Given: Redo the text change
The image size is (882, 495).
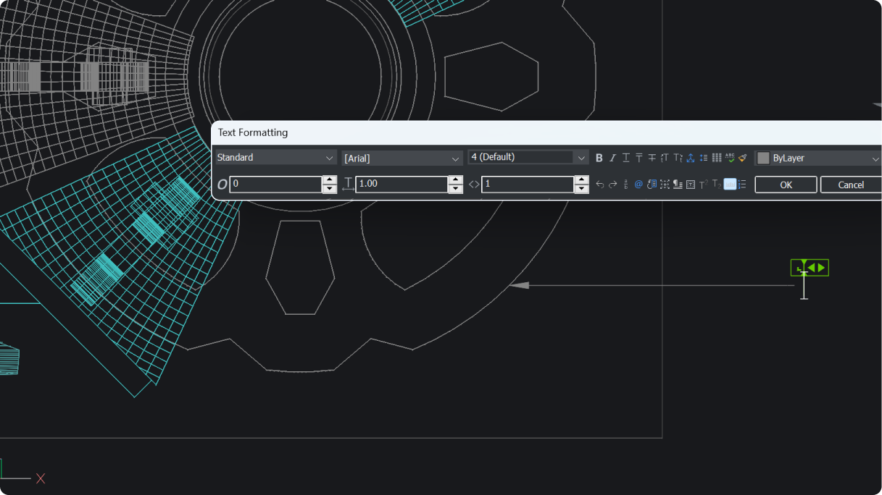Looking at the screenshot, I should click(x=612, y=184).
